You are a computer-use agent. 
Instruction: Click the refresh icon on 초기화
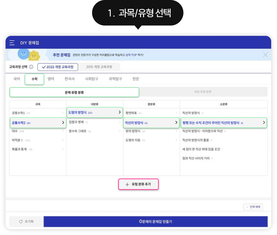point(21,221)
